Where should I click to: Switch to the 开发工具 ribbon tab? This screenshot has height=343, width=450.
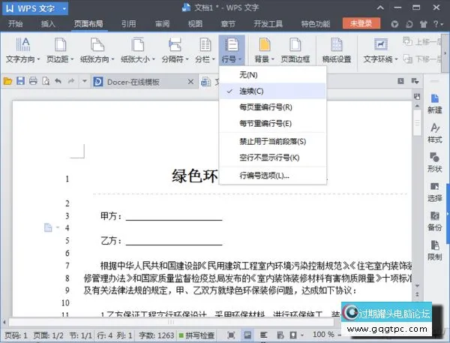pyautogui.click(x=268, y=24)
